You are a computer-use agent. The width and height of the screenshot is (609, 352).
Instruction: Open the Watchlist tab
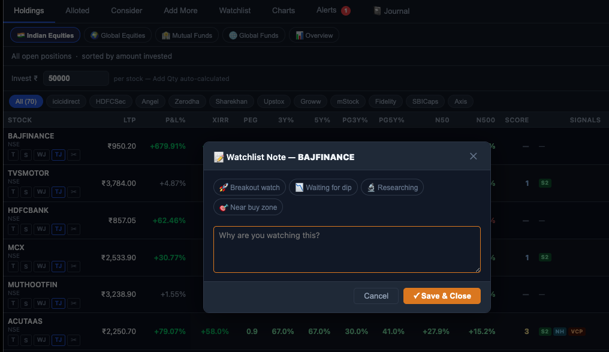click(234, 10)
